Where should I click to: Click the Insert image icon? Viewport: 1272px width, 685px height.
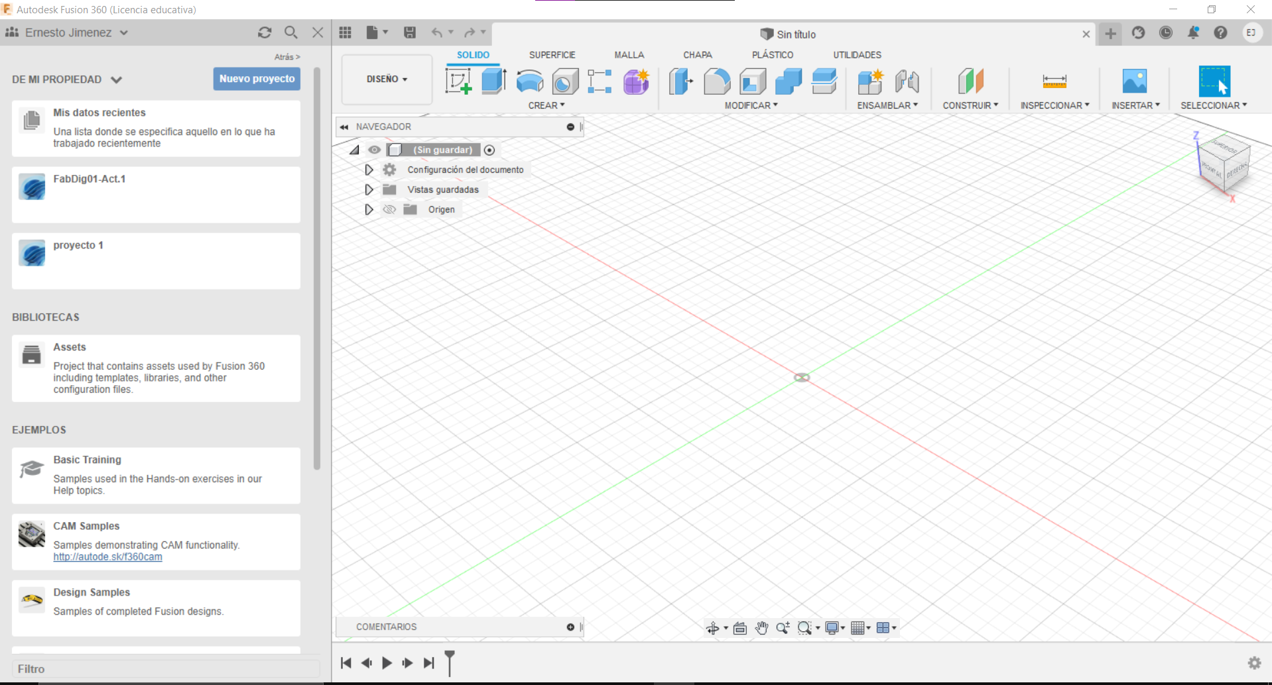(1135, 81)
